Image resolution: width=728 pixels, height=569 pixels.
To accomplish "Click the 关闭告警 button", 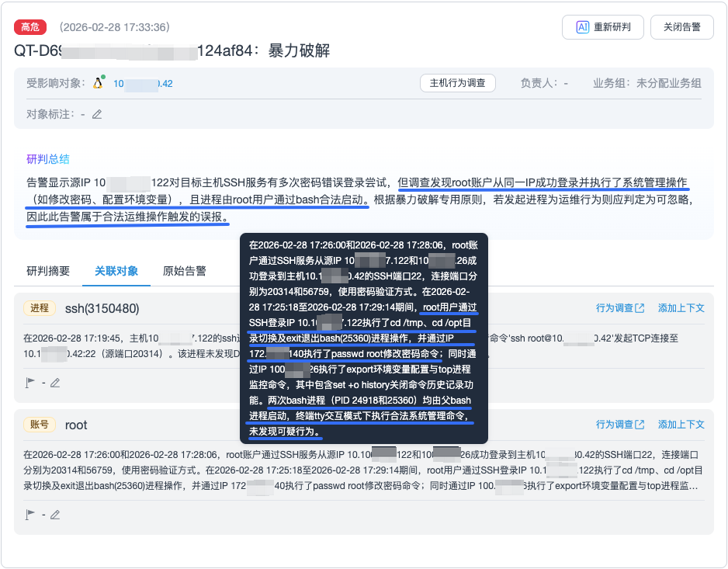I will point(681,27).
